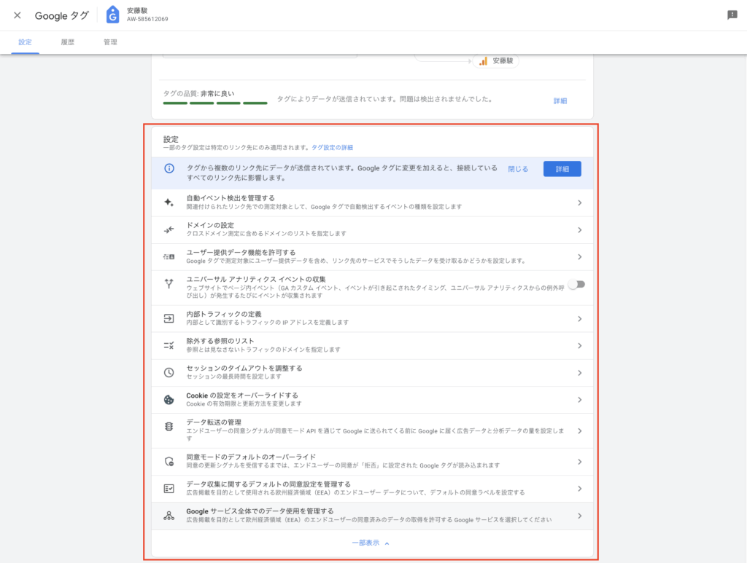Click the shield icon for 同意モードのデフォルトのオーバーライド
This screenshot has height=563, width=747.
pyautogui.click(x=169, y=461)
